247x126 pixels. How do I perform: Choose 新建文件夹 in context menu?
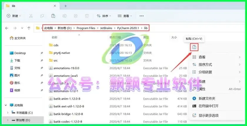[x=217, y=98]
